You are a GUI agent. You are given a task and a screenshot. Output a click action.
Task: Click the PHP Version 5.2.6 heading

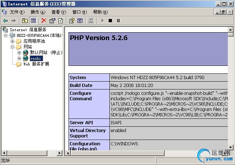pos(99,38)
